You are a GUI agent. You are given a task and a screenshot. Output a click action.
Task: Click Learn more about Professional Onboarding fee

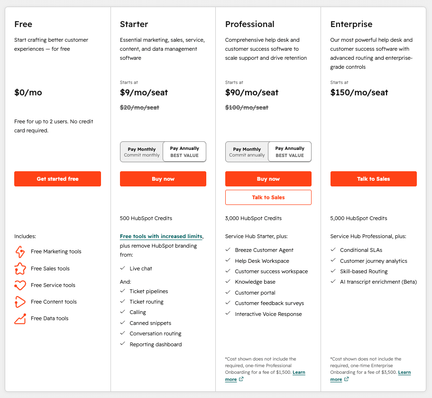point(299,372)
